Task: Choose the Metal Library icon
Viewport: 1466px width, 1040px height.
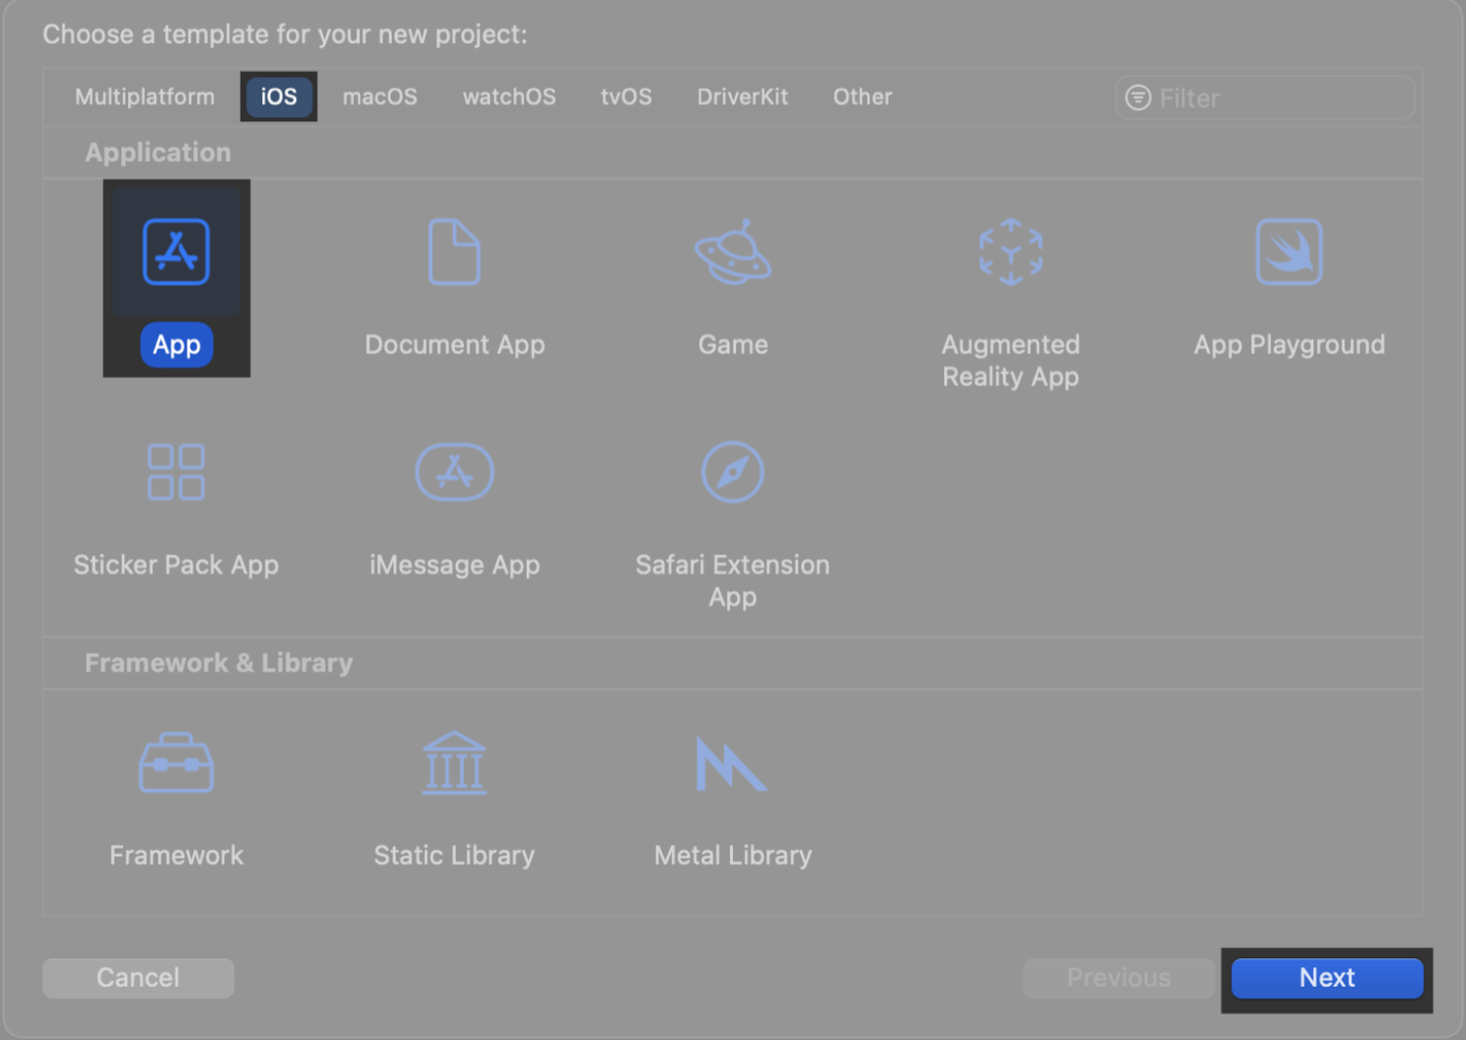Action: 731,763
